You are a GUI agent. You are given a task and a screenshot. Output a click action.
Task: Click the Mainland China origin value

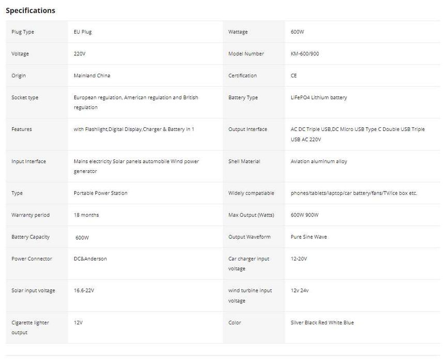point(92,76)
